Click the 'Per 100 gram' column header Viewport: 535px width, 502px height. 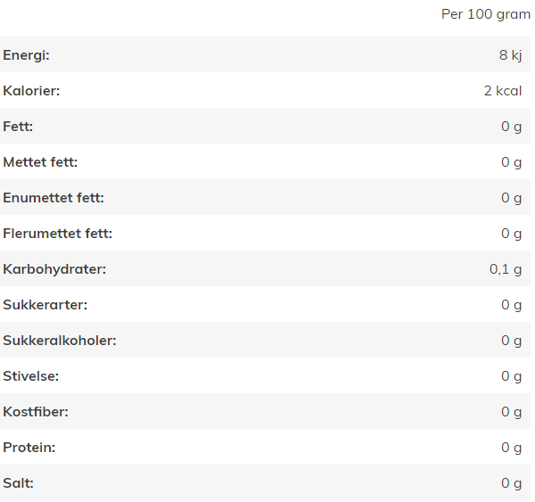click(x=486, y=14)
